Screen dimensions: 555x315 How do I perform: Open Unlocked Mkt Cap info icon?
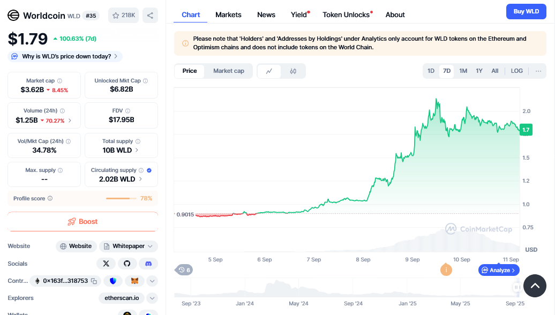click(x=146, y=81)
